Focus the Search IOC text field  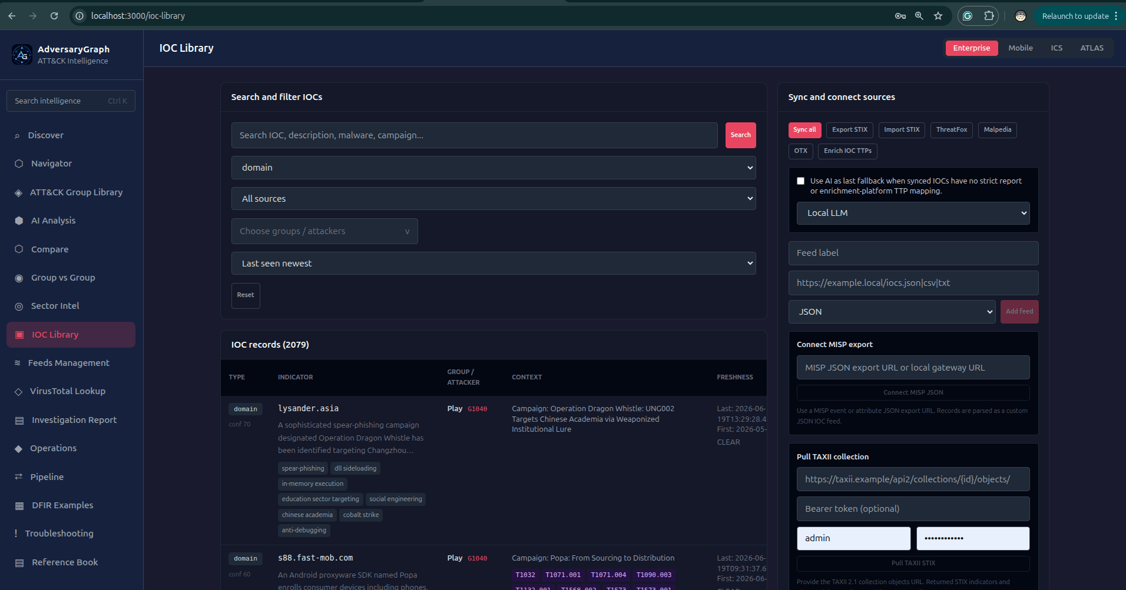[x=475, y=135]
